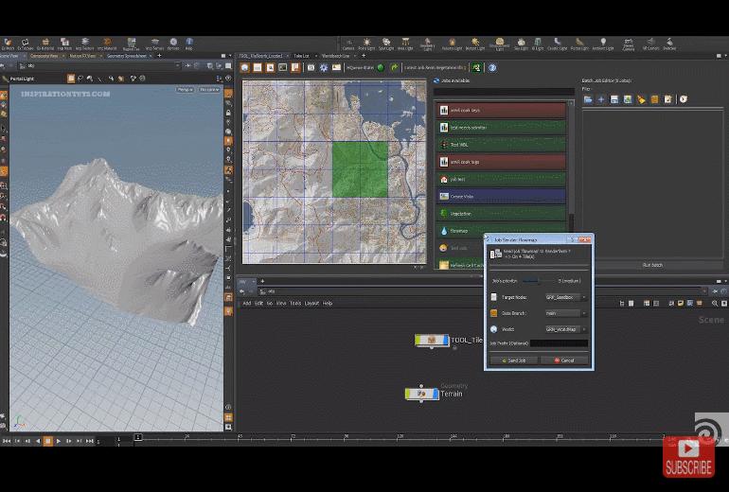Click the Send Job button
The height and width of the screenshot is (492, 729).
click(x=514, y=360)
